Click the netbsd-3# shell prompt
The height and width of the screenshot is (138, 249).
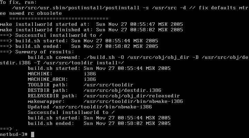pos(13,134)
